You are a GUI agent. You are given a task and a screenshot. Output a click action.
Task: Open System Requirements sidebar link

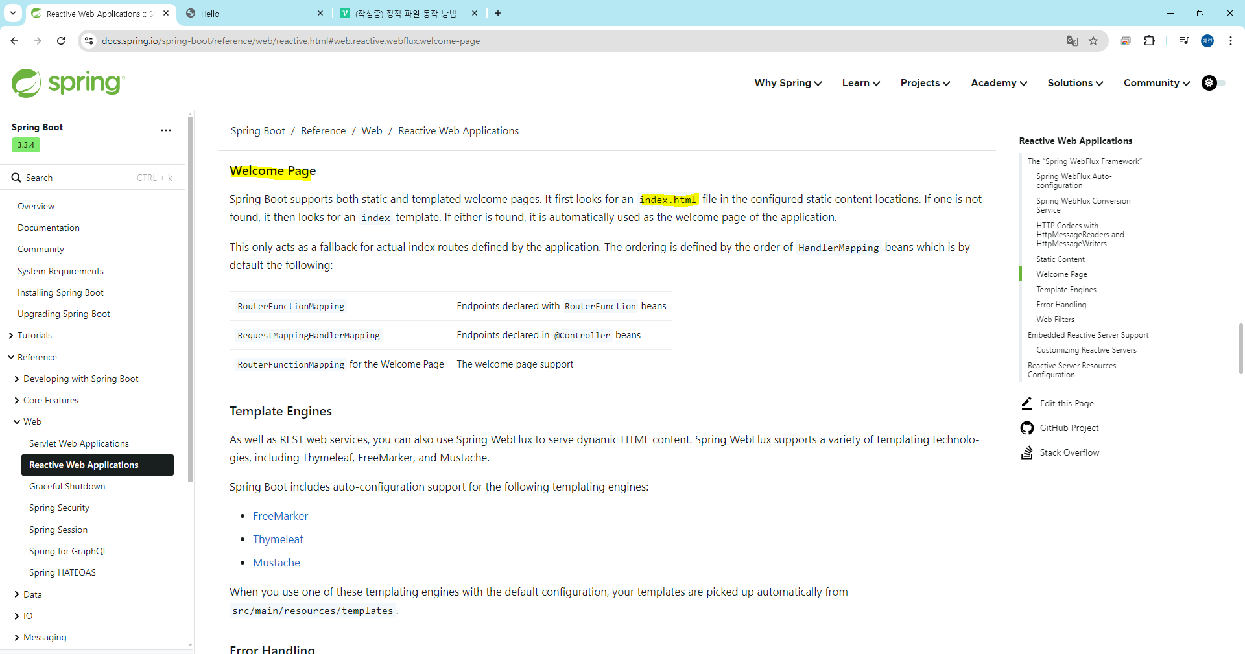click(x=60, y=271)
